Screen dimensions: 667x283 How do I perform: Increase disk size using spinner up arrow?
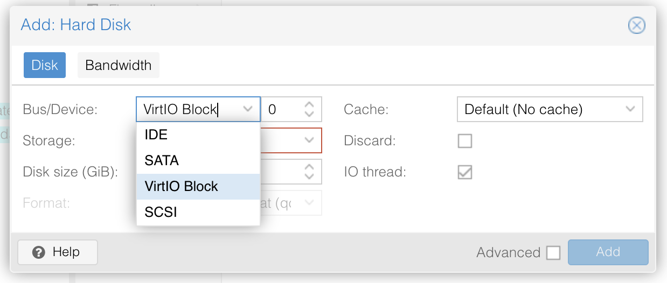tap(309, 167)
